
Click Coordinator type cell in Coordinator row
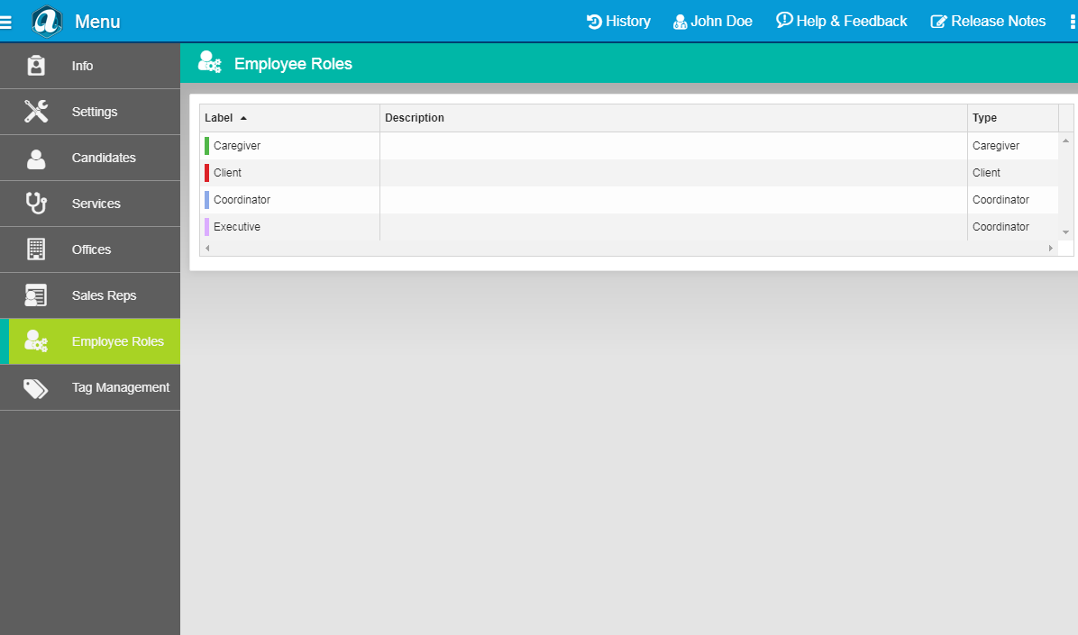pos(1013,200)
